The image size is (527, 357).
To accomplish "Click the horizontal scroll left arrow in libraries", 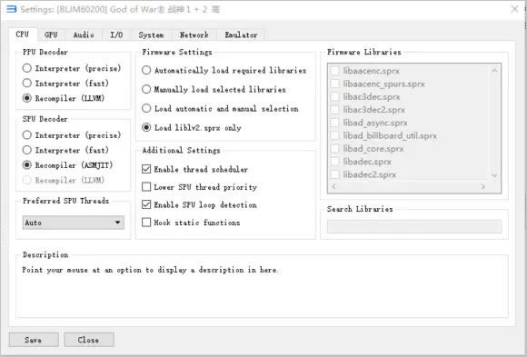I will click(333, 186).
